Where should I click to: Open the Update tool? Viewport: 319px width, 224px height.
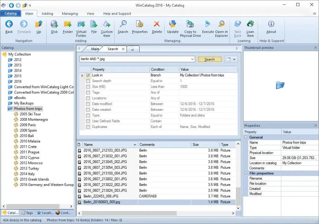tap(172, 27)
